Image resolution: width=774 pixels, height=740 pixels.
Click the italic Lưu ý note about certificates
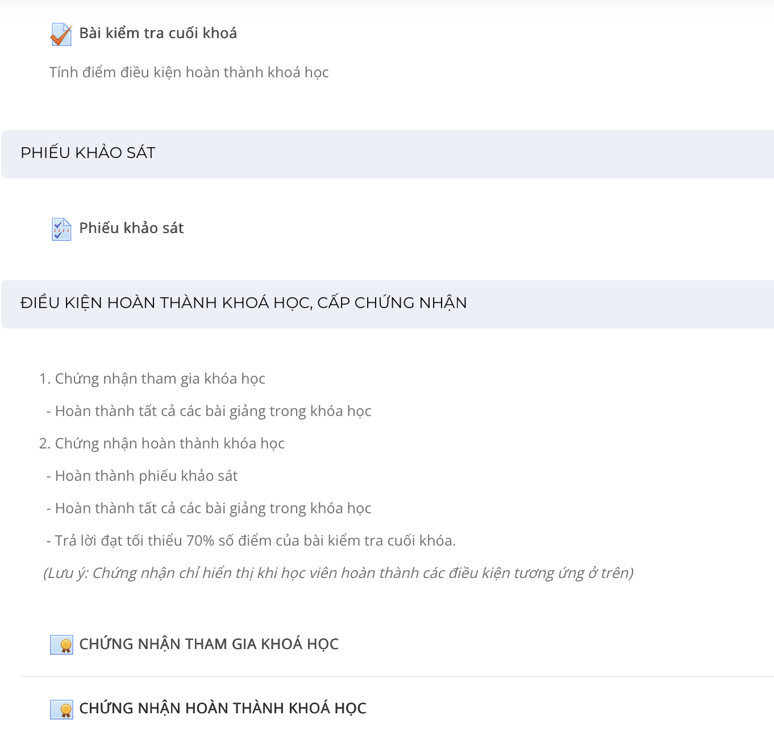pyautogui.click(x=339, y=573)
